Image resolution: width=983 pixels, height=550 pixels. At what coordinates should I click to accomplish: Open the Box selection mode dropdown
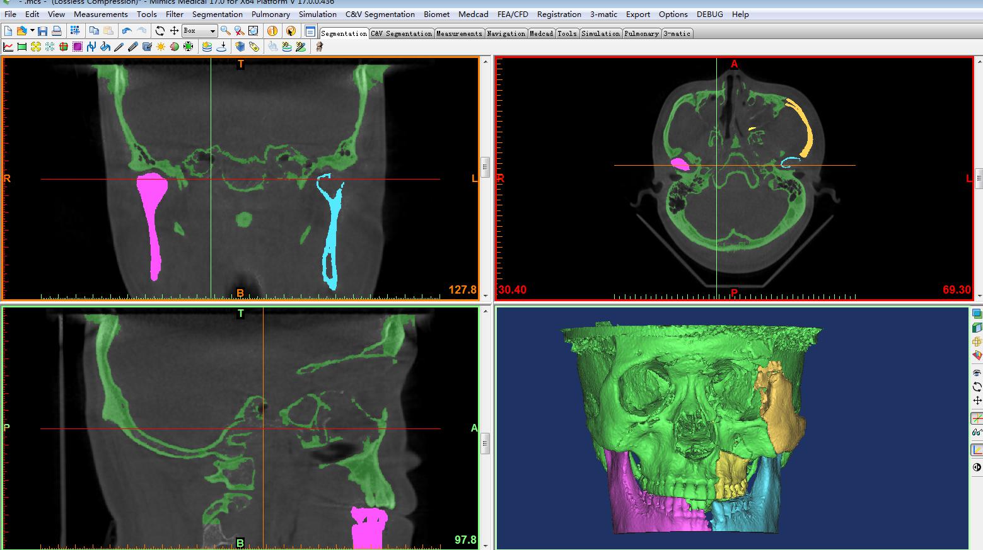(212, 31)
